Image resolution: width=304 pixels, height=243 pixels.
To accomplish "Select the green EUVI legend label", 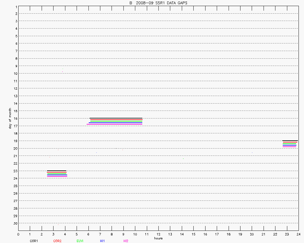I will pos(80,241).
